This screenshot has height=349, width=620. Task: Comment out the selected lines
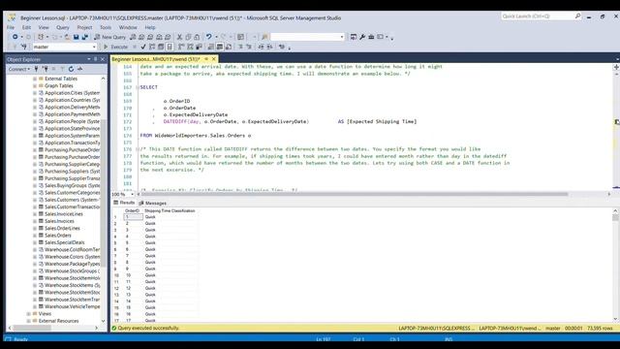pos(240,47)
